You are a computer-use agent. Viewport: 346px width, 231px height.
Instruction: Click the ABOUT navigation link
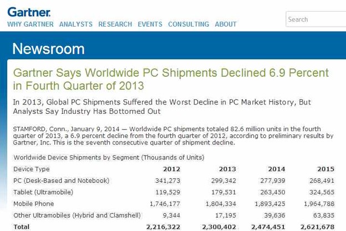point(226,24)
